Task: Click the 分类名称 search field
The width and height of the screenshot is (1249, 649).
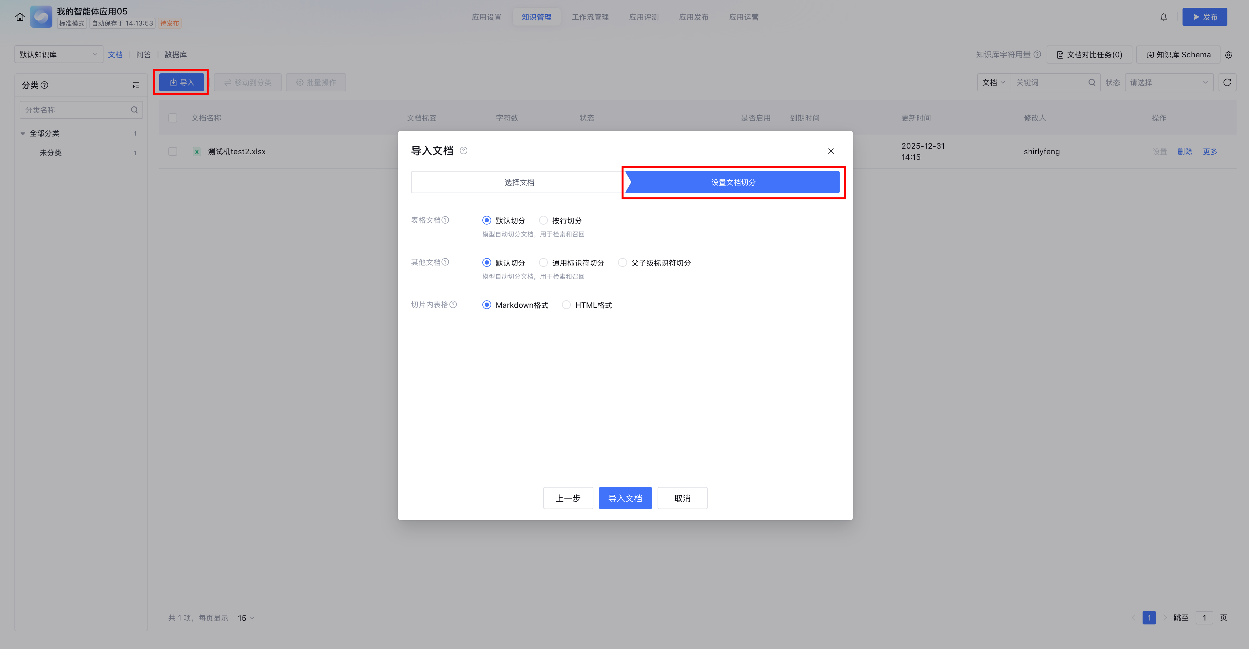Action: [75, 110]
